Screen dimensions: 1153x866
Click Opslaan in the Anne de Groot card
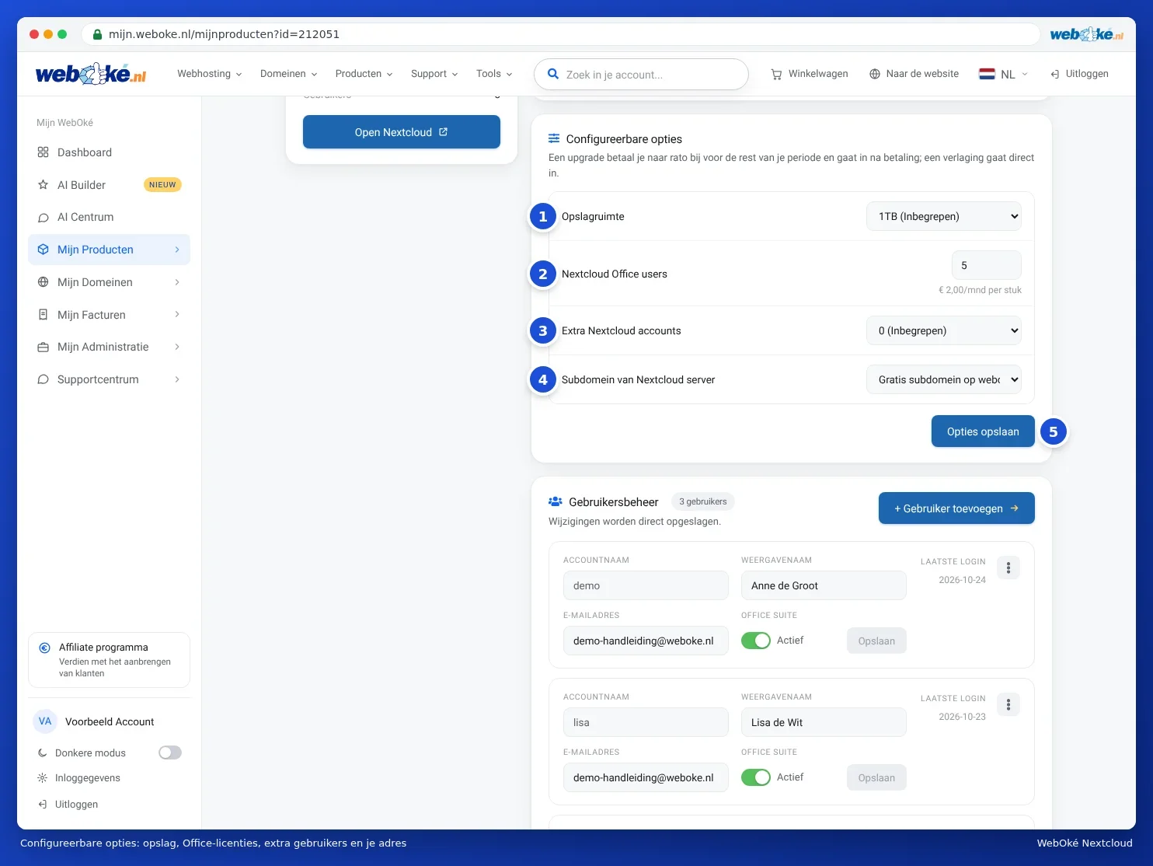point(876,641)
